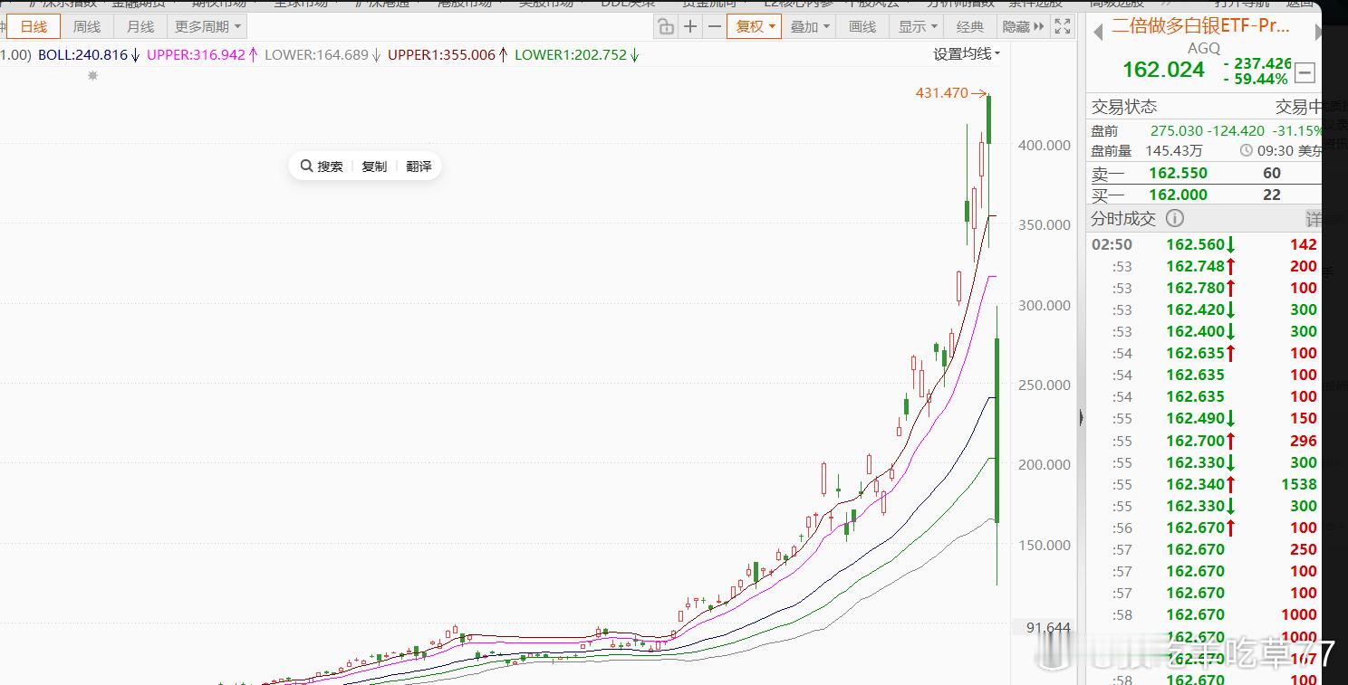Zoom out the chart with minus icon

714,26
